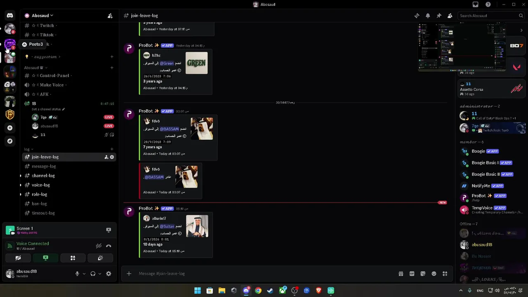528x297 pixels.
Task: Edit join-leave-log channel with gear icon
Action: tap(112, 157)
